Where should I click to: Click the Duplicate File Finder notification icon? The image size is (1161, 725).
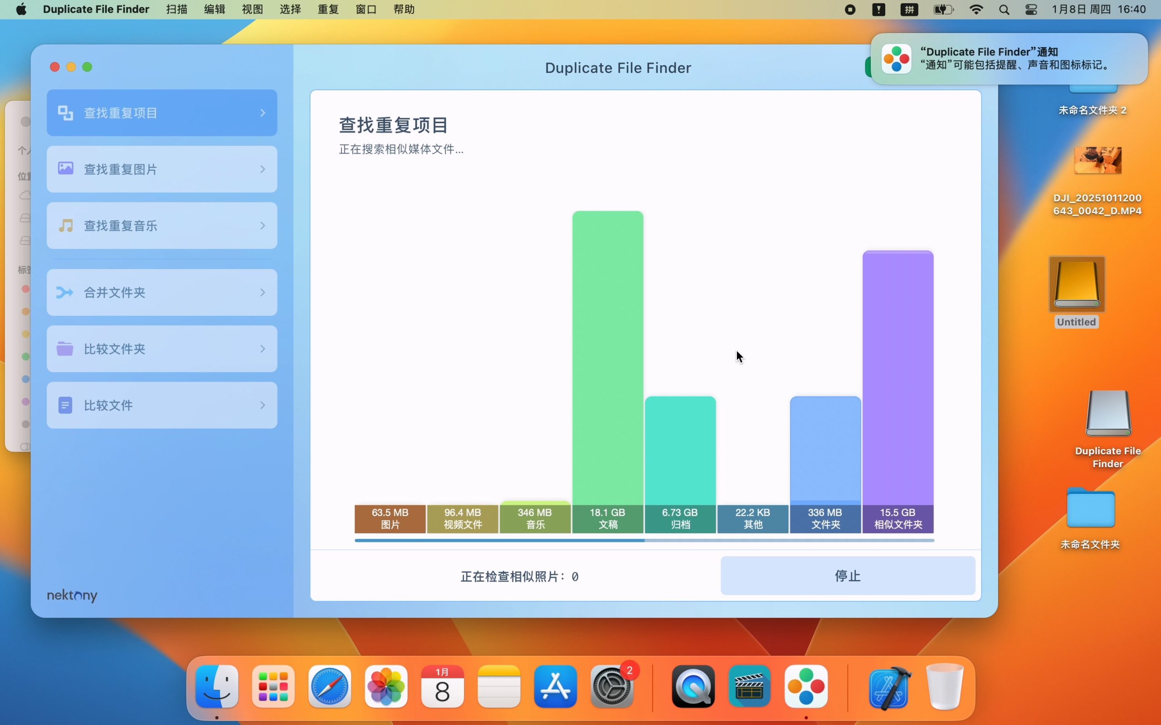896,59
